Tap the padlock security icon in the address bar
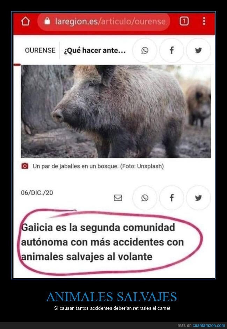227x329 pixels. point(47,21)
